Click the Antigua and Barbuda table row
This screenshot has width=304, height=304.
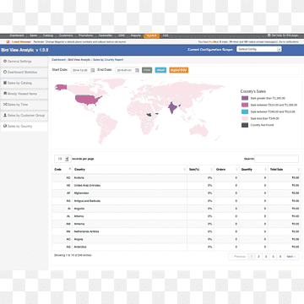point(176,201)
